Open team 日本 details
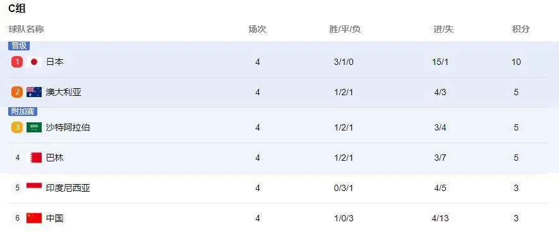Image resolution: width=559 pixels, height=232 pixels. click(55, 62)
